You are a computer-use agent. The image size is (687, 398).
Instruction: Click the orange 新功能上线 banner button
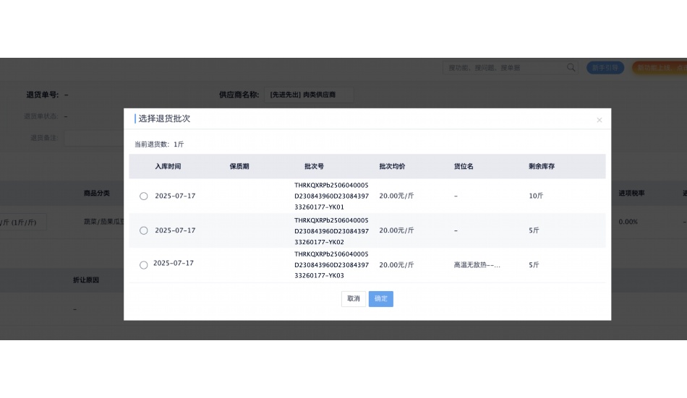(x=660, y=68)
